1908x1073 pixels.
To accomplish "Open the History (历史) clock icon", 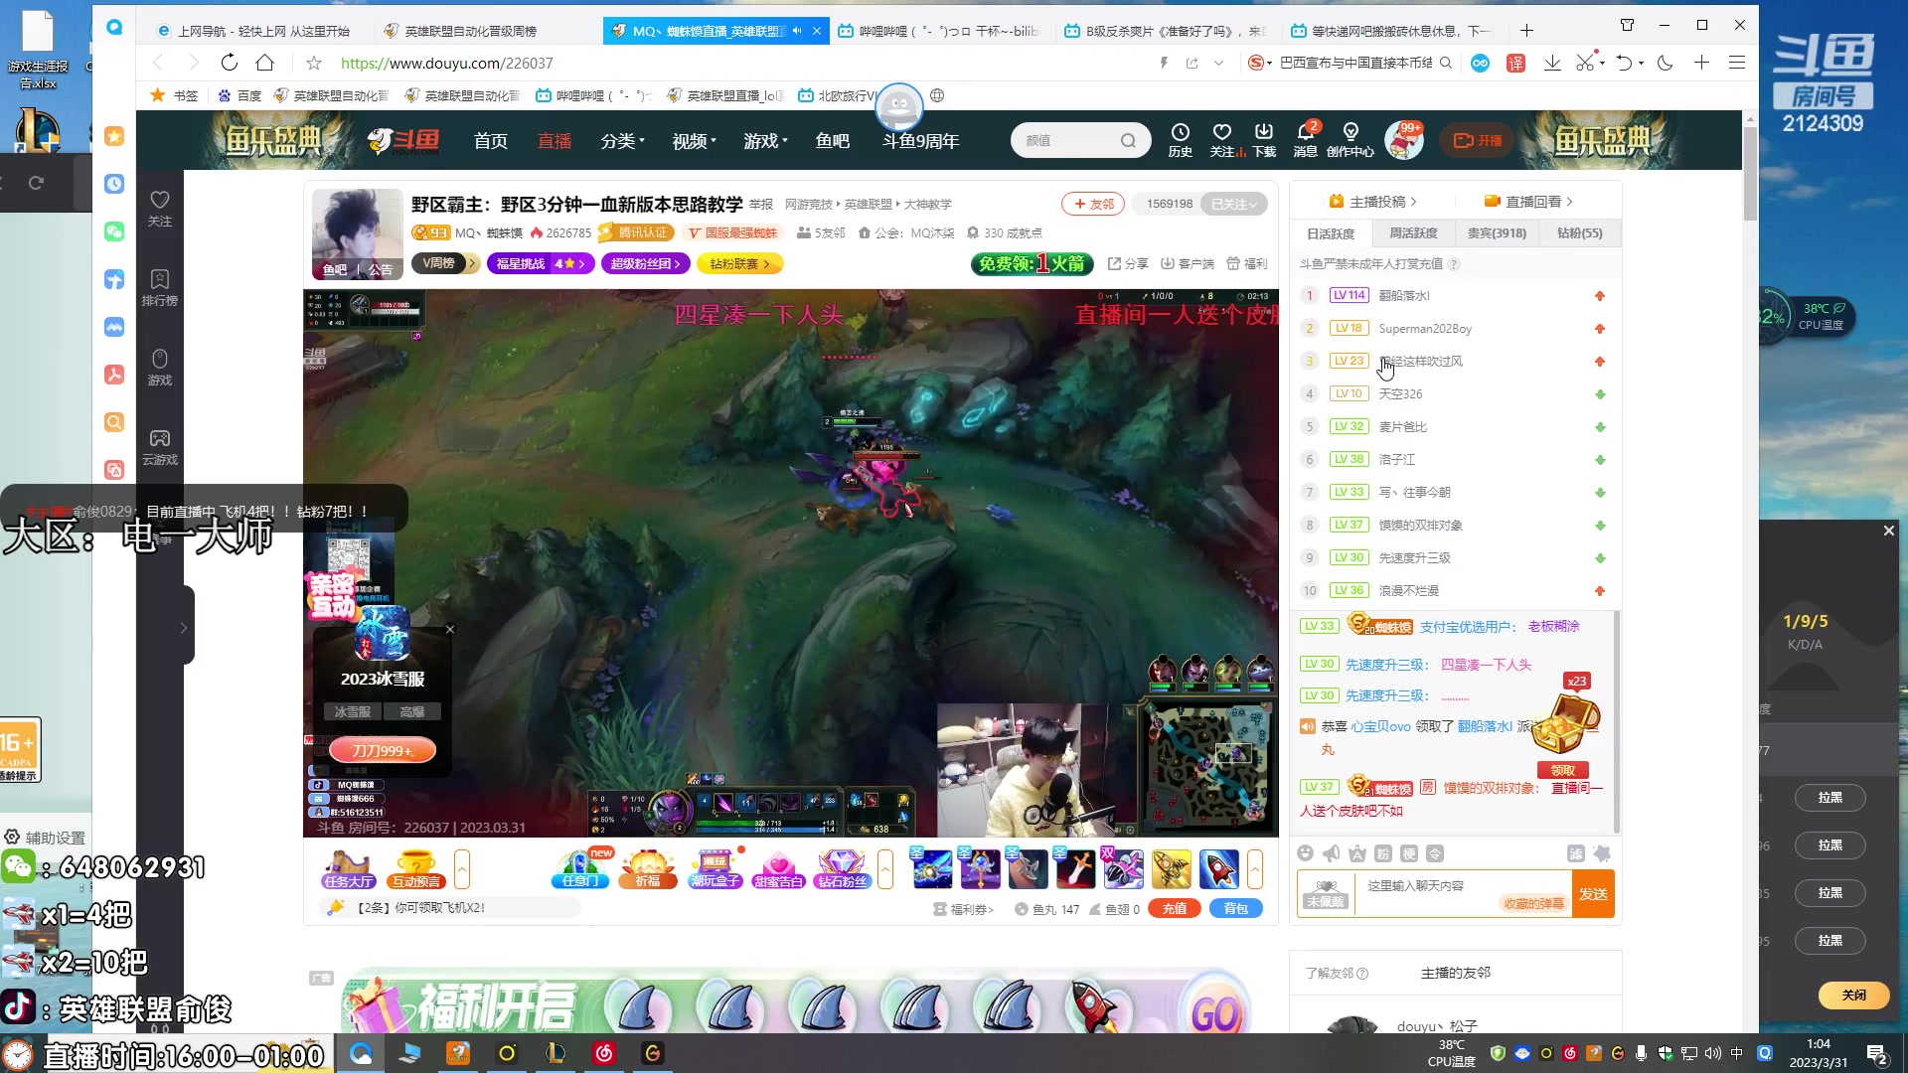I will [1180, 140].
